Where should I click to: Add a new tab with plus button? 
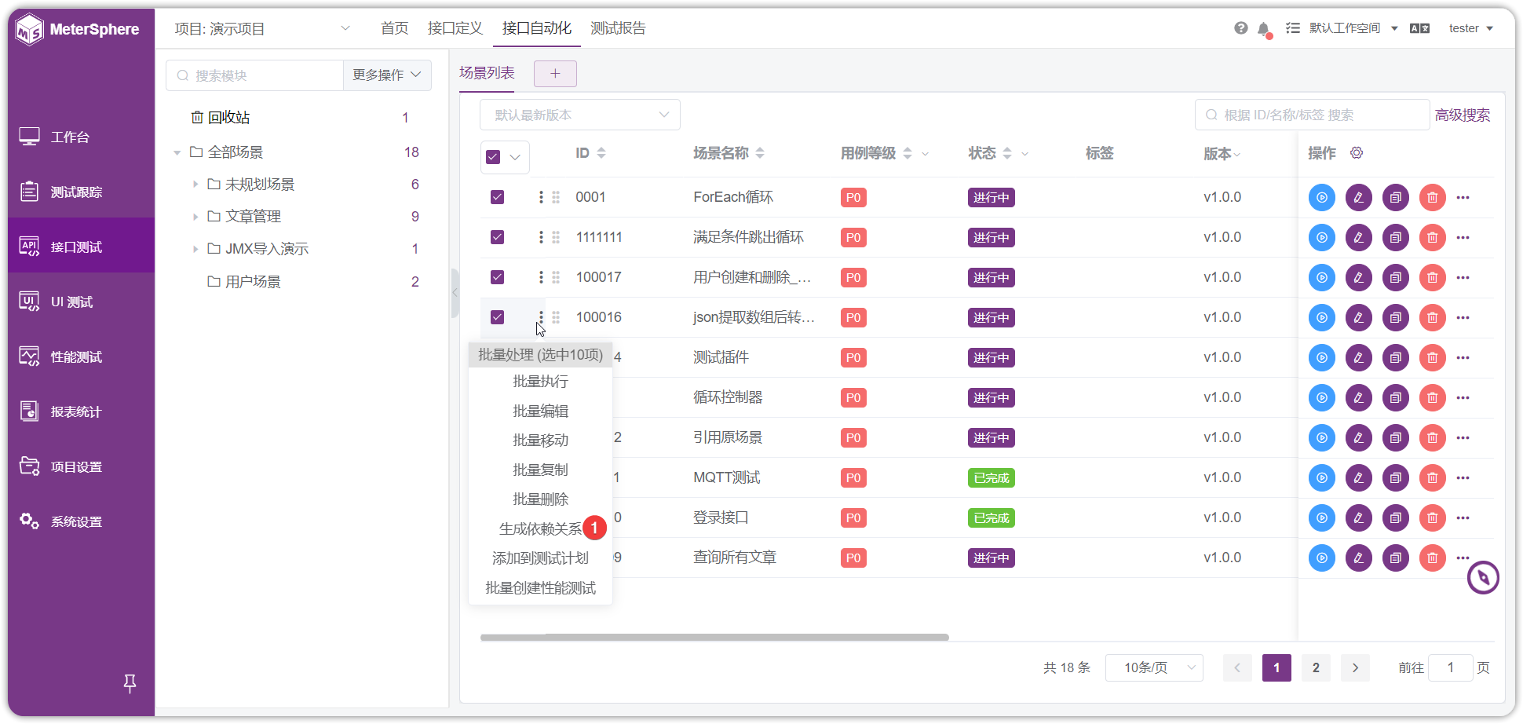[x=555, y=74]
